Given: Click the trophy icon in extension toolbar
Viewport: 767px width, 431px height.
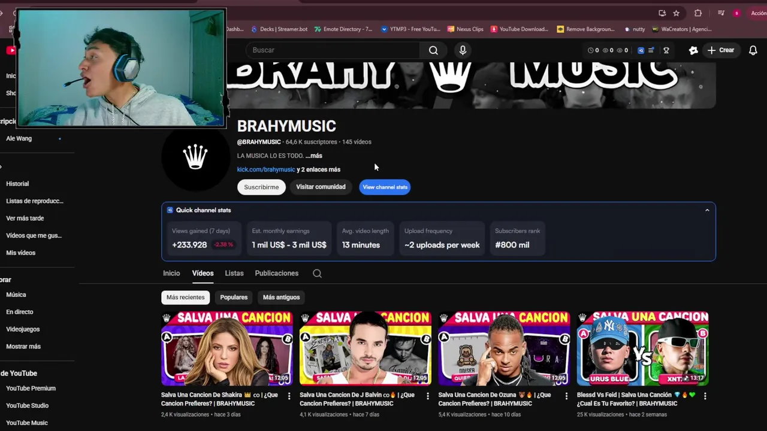Looking at the screenshot, I should [666, 50].
